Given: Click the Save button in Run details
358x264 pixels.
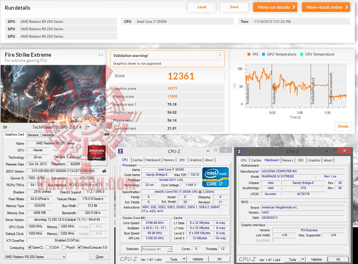Looking at the screenshot, I should click(x=234, y=7).
